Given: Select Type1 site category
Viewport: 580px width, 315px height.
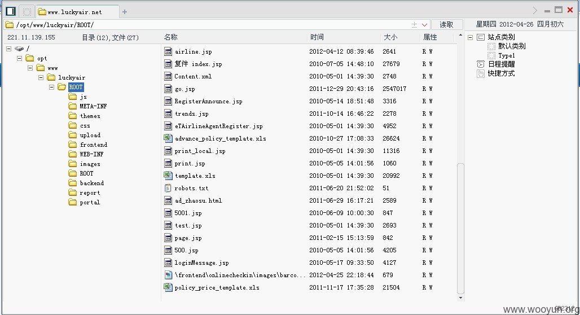Looking at the screenshot, I should click(x=507, y=55).
